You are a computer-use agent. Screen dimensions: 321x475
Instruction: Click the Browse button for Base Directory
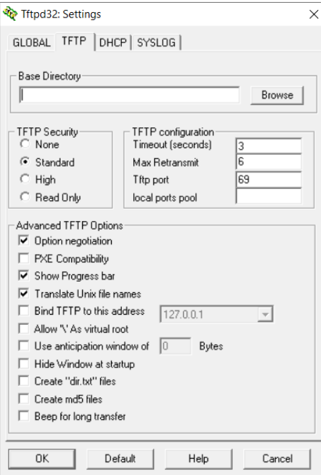(x=277, y=95)
